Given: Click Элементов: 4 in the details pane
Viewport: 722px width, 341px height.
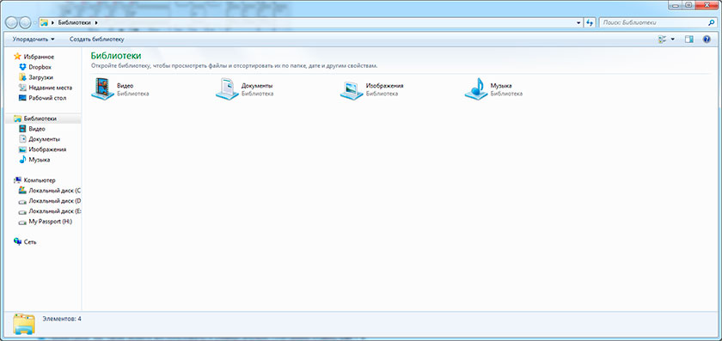Looking at the screenshot, I should pos(62,319).
